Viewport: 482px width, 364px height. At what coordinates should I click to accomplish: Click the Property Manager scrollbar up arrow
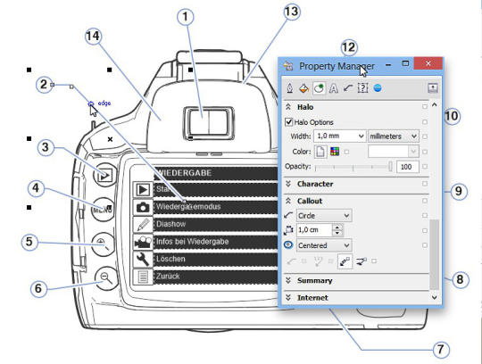(435, 104)
